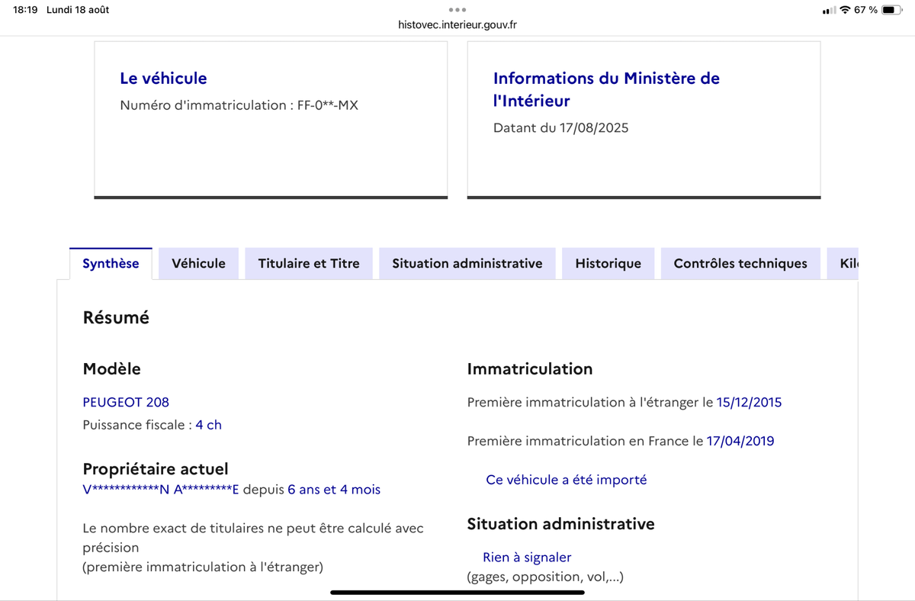Image resolution: width=915 pixels, height=601 pixels.
Task: Click the date 17/04/2019
Action: (x=740, y=441)
